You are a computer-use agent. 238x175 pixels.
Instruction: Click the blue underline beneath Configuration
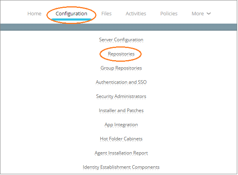71,19
